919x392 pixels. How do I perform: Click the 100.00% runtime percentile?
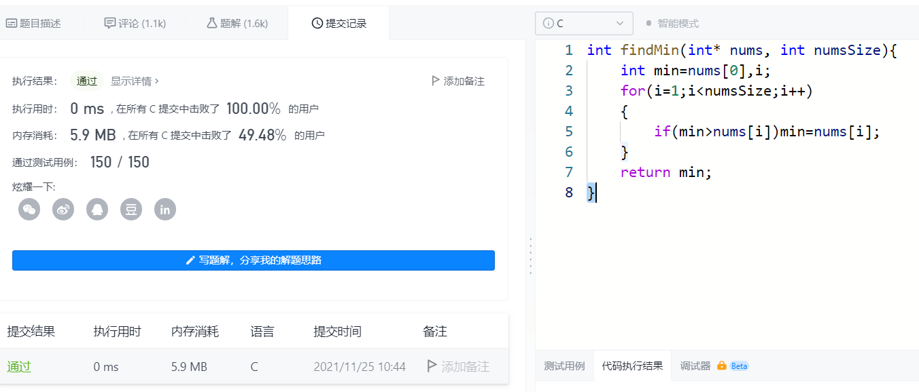[254, 108]
